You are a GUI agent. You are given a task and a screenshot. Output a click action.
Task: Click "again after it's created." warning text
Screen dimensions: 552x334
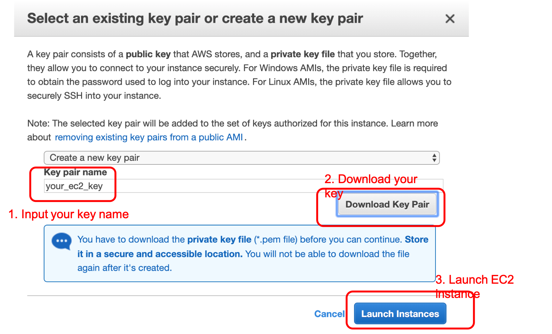tap(124, 268)
